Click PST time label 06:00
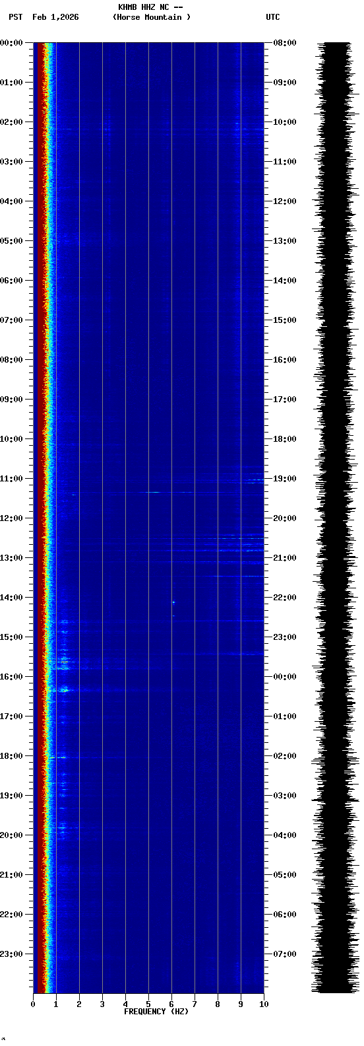364x1046 pixels. pos(11,281)
